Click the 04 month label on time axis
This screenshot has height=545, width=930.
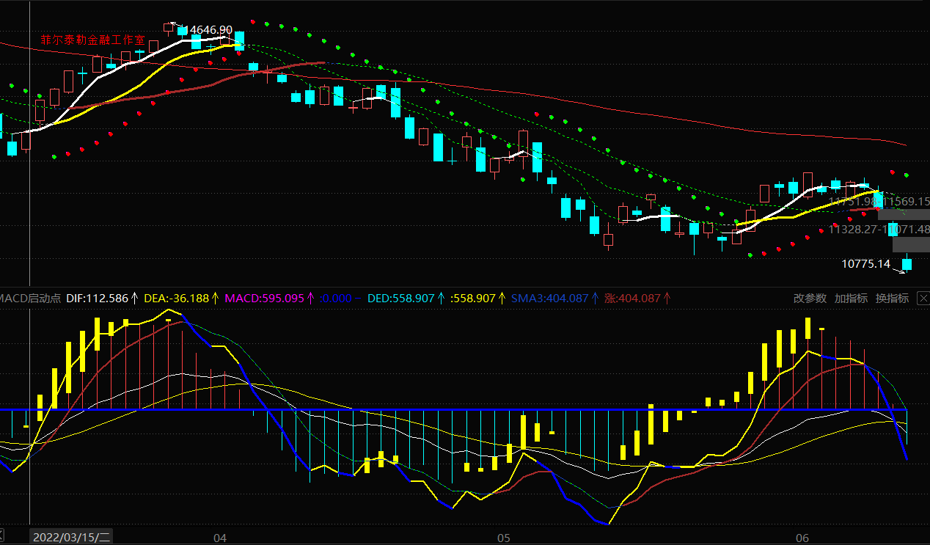(219, 538)
